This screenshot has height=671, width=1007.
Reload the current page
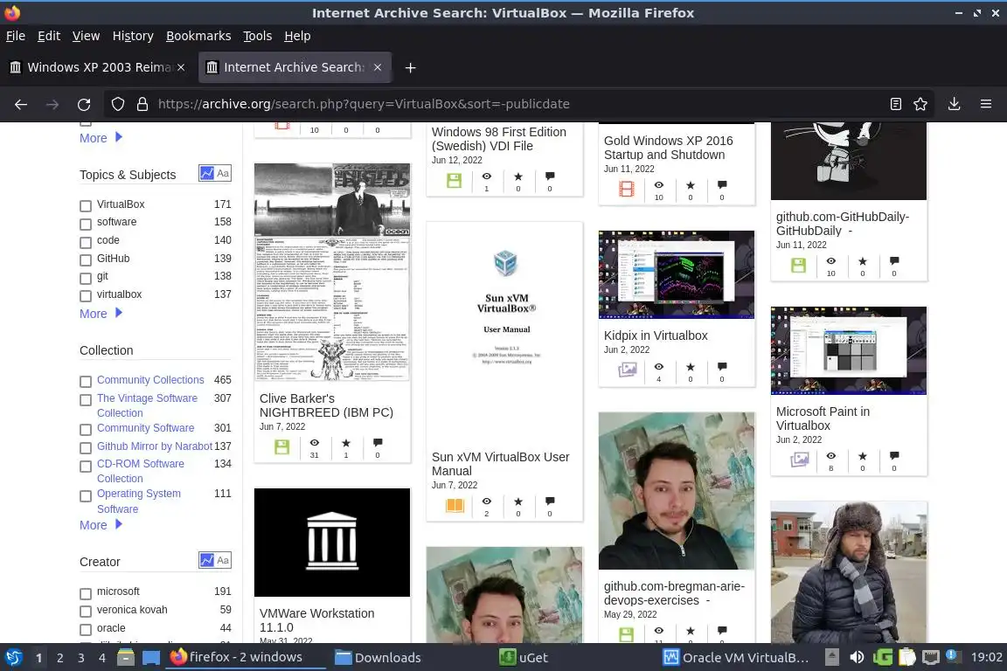click(x=84, y=104)
